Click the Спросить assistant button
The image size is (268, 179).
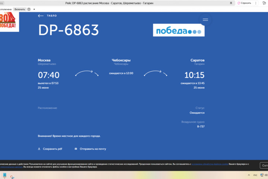click(x=244, y=3)
